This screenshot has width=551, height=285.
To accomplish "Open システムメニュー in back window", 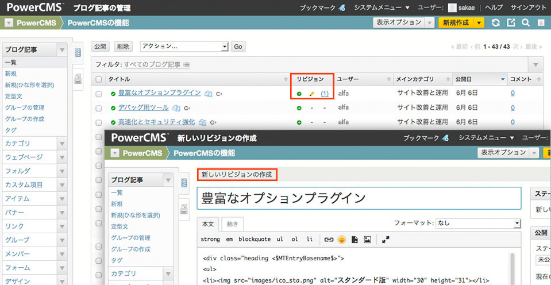I will point(382,7).
